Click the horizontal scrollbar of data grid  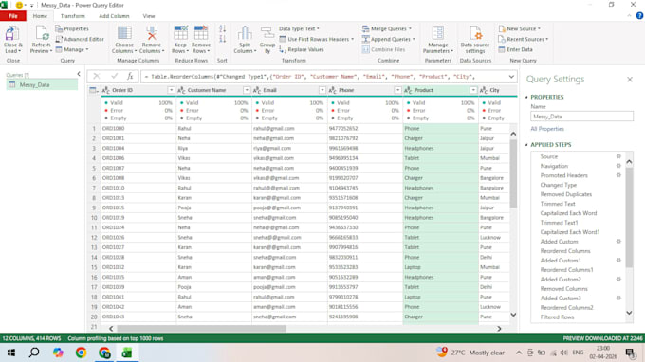pos(201,328)
